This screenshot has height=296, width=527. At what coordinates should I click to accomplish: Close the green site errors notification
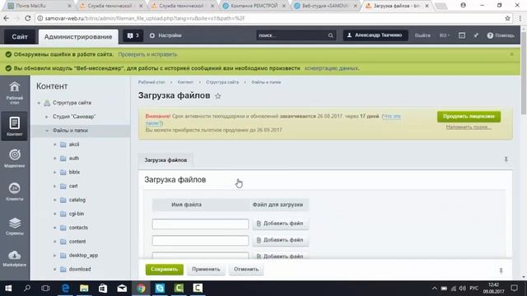point(511,54)
